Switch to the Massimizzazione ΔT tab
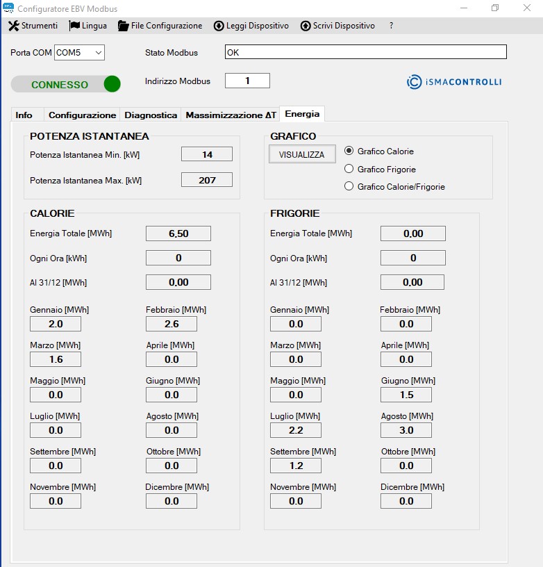Viewport: 543px width, 567px height. (x=231, y=115)
